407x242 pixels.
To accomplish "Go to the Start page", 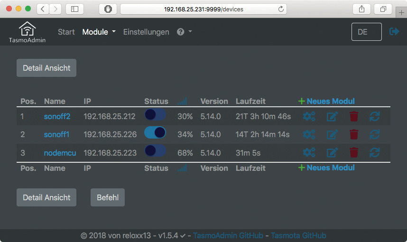I will pos(66,32).
